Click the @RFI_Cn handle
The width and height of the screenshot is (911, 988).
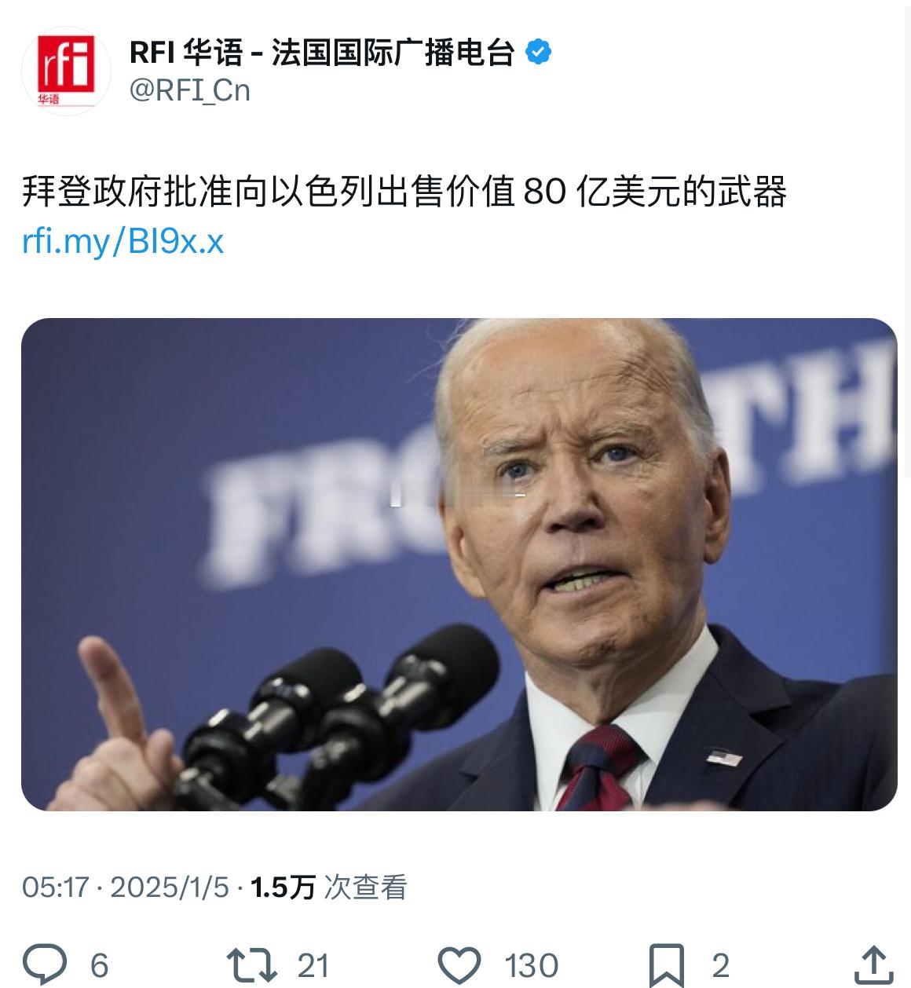(x=189, y=90)
